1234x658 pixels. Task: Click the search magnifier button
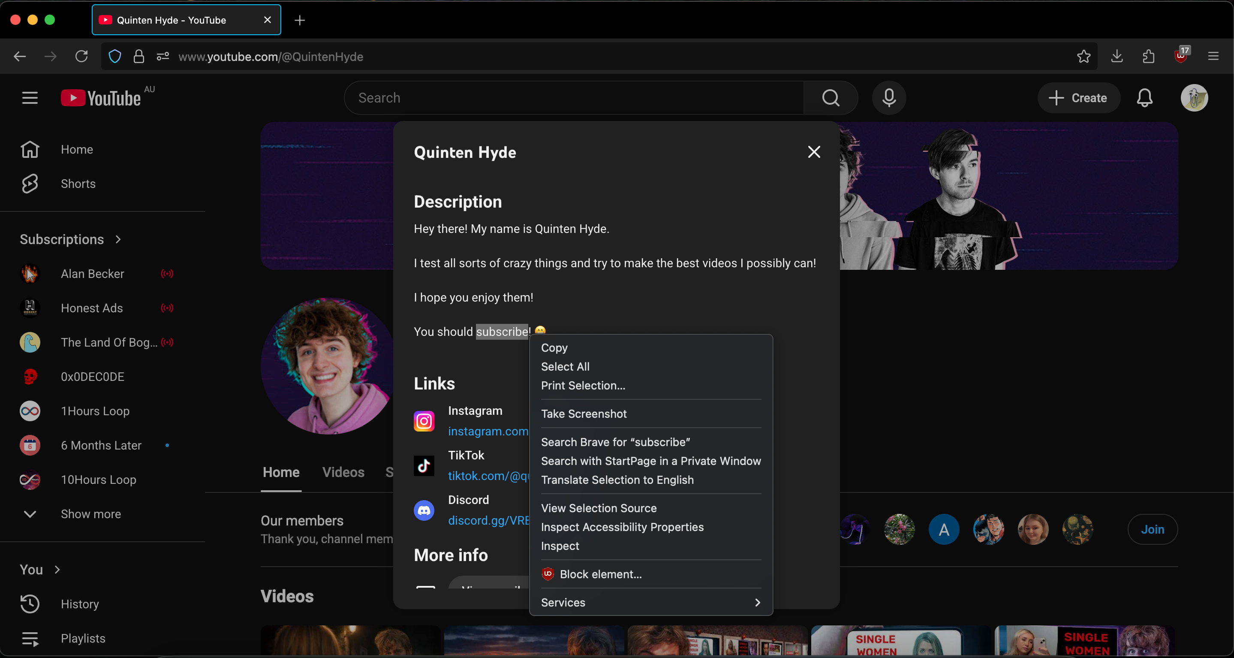pos(830,98)
